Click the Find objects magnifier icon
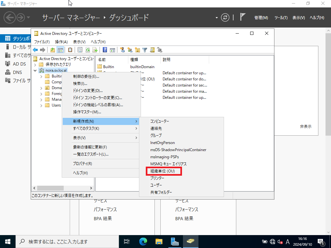331x248 pixels. (x=152, y=50)
